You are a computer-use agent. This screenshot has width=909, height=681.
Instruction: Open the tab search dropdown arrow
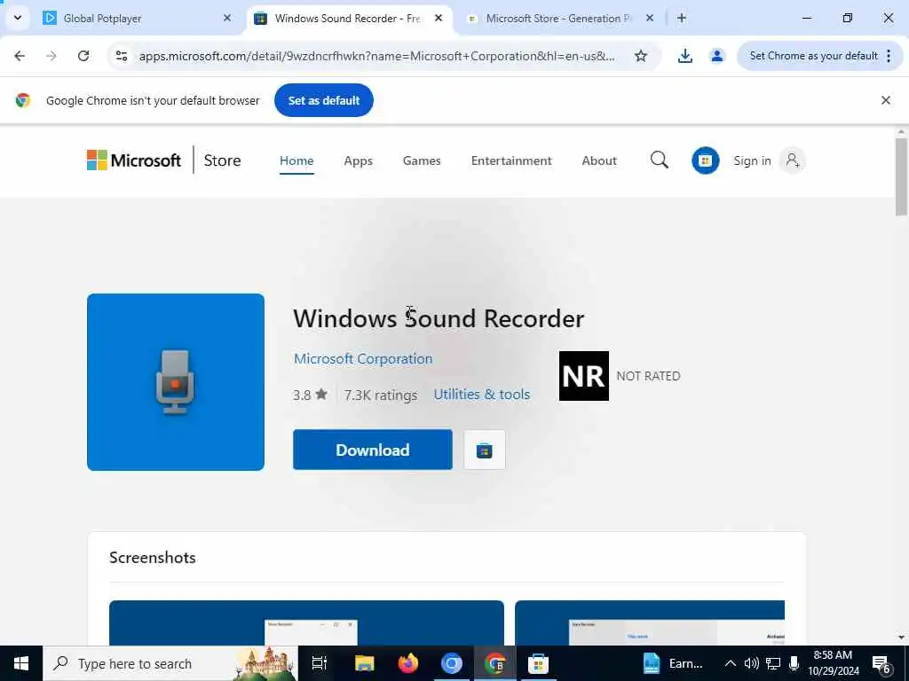(x=18, y=18)
